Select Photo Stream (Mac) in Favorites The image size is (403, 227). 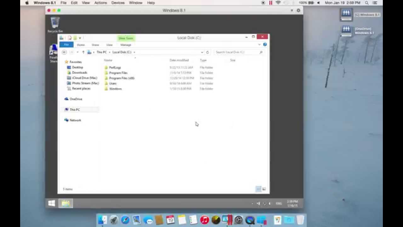pyautogui.click(x=83, y=83)
